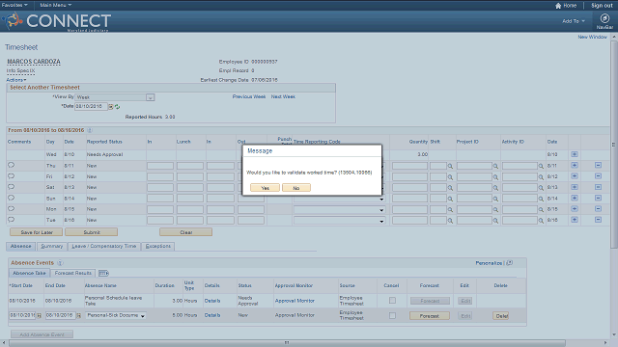Click the Clear button

[186, 232]
